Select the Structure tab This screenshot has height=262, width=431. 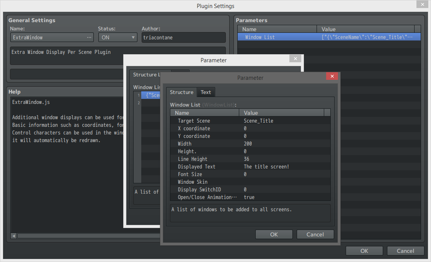click(181, 92)
